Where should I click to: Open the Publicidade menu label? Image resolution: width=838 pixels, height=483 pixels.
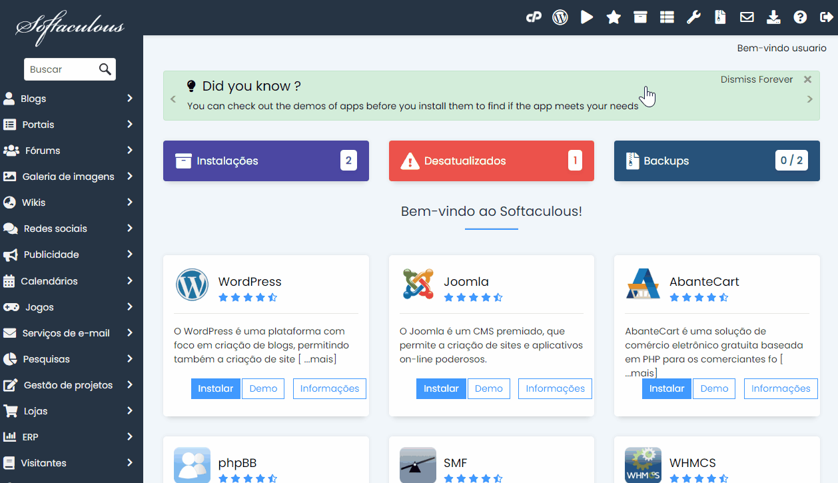(51, 254)
